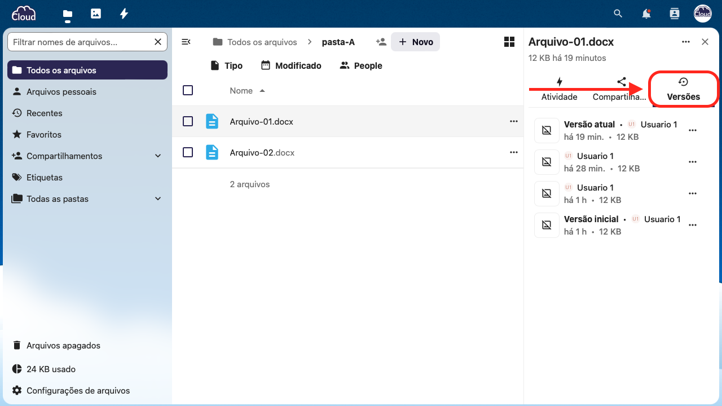Open the Photos app icon in top bar

96,14
